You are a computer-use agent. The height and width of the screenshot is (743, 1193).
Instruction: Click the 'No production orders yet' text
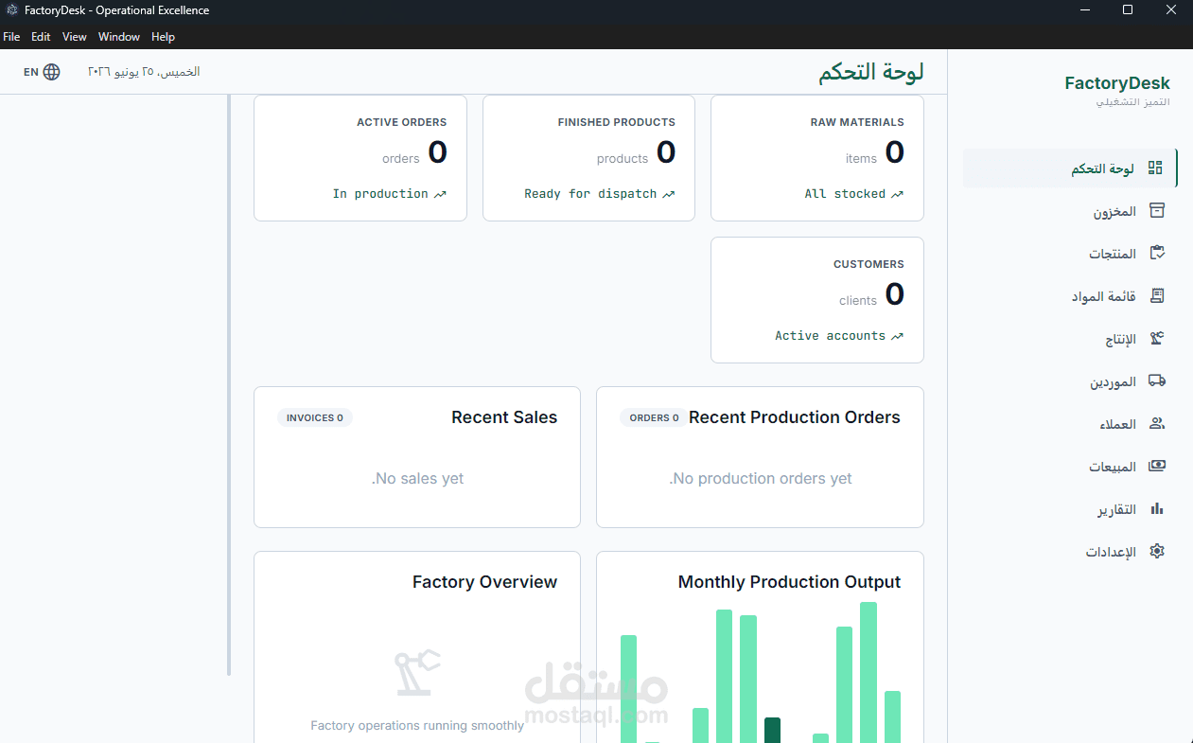tap(761, 479)
